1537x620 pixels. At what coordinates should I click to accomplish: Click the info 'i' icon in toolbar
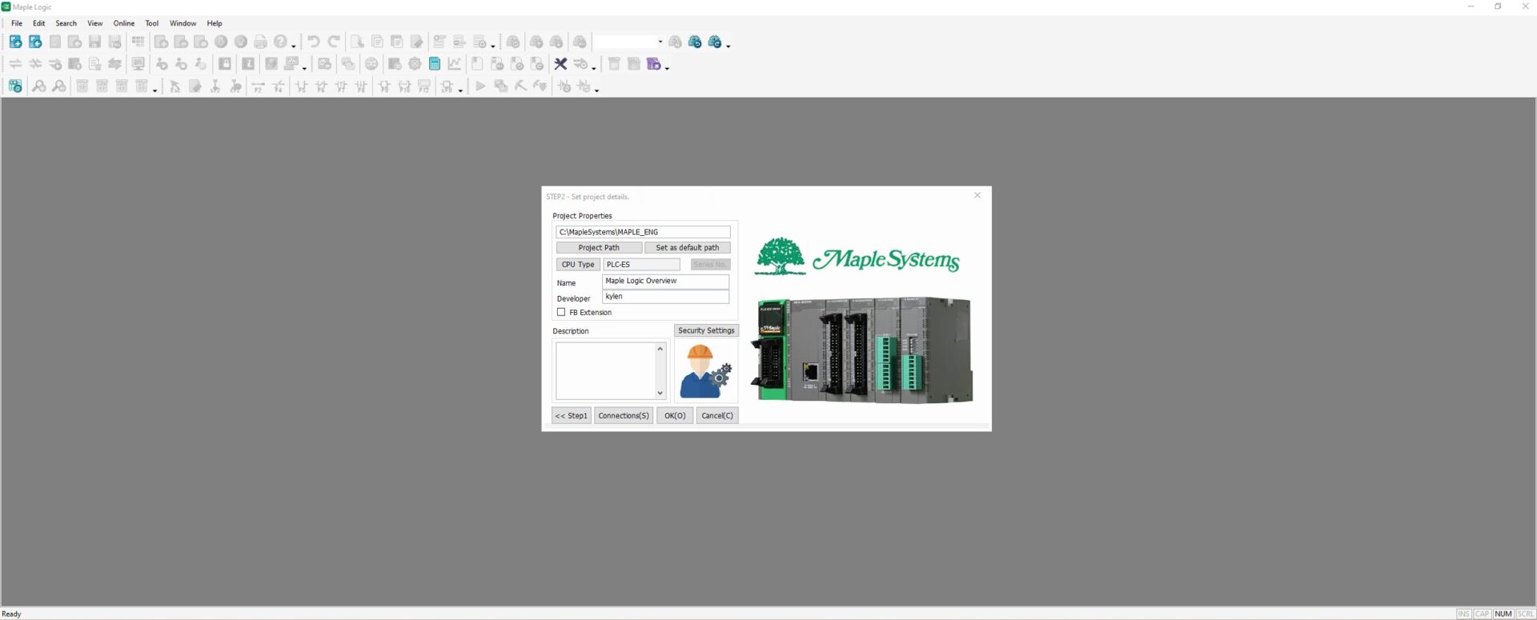[248, 64]
